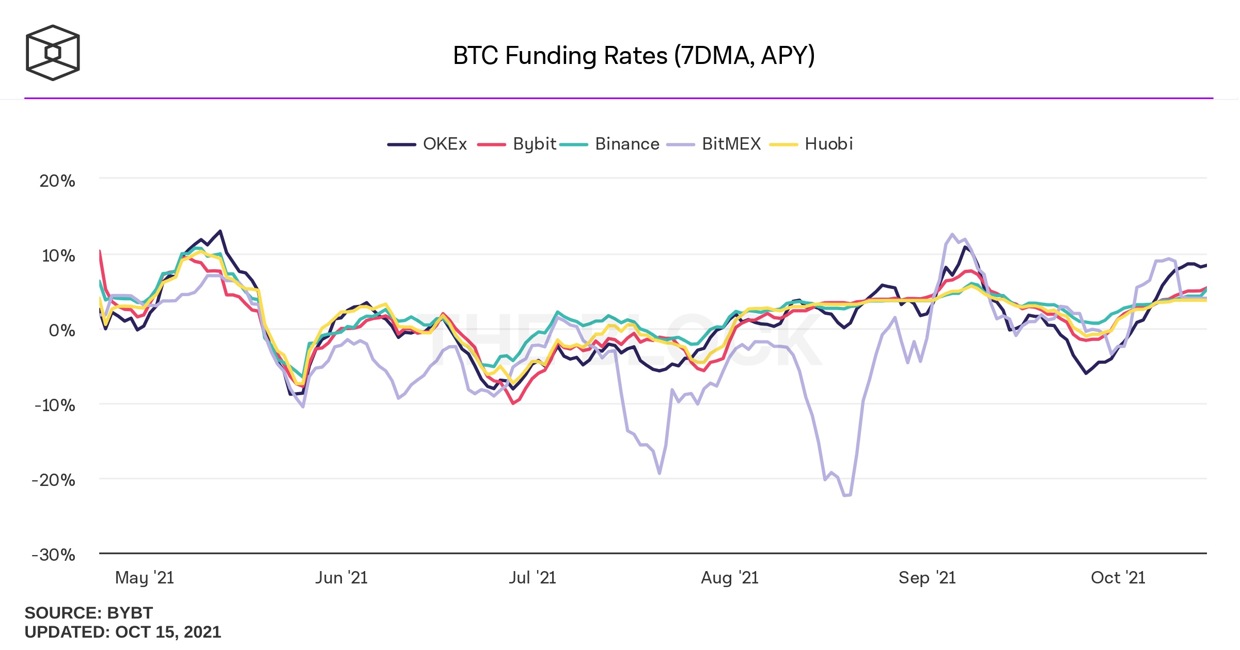Select the Jun '21 x-axis label

[x=341, y=578]
